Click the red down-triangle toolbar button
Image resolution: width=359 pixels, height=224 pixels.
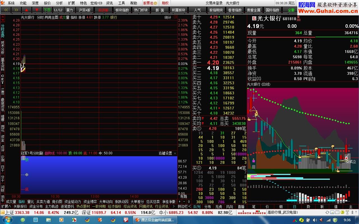point(37,10)
